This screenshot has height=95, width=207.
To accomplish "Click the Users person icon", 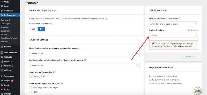I will tap(2, 85).
